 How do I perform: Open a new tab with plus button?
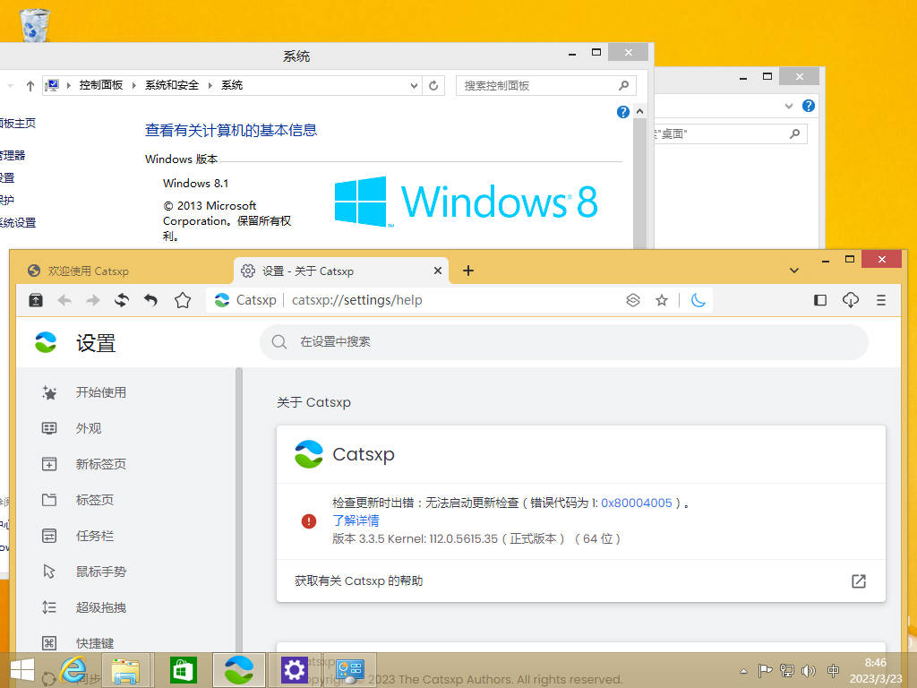[467, 271]
